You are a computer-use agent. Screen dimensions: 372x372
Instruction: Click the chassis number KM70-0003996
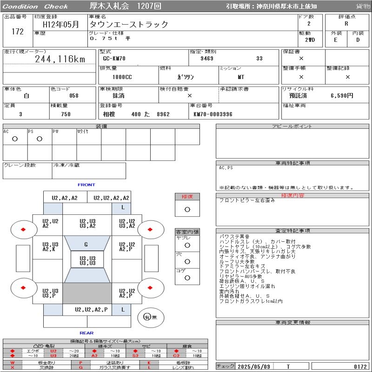(x=213, y=114)
